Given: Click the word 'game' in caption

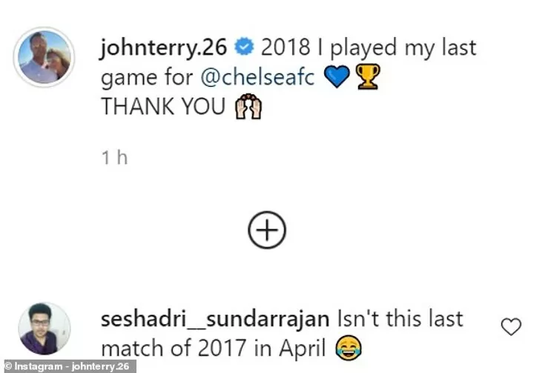Looking at the screenshot, I should pos(129,78).
